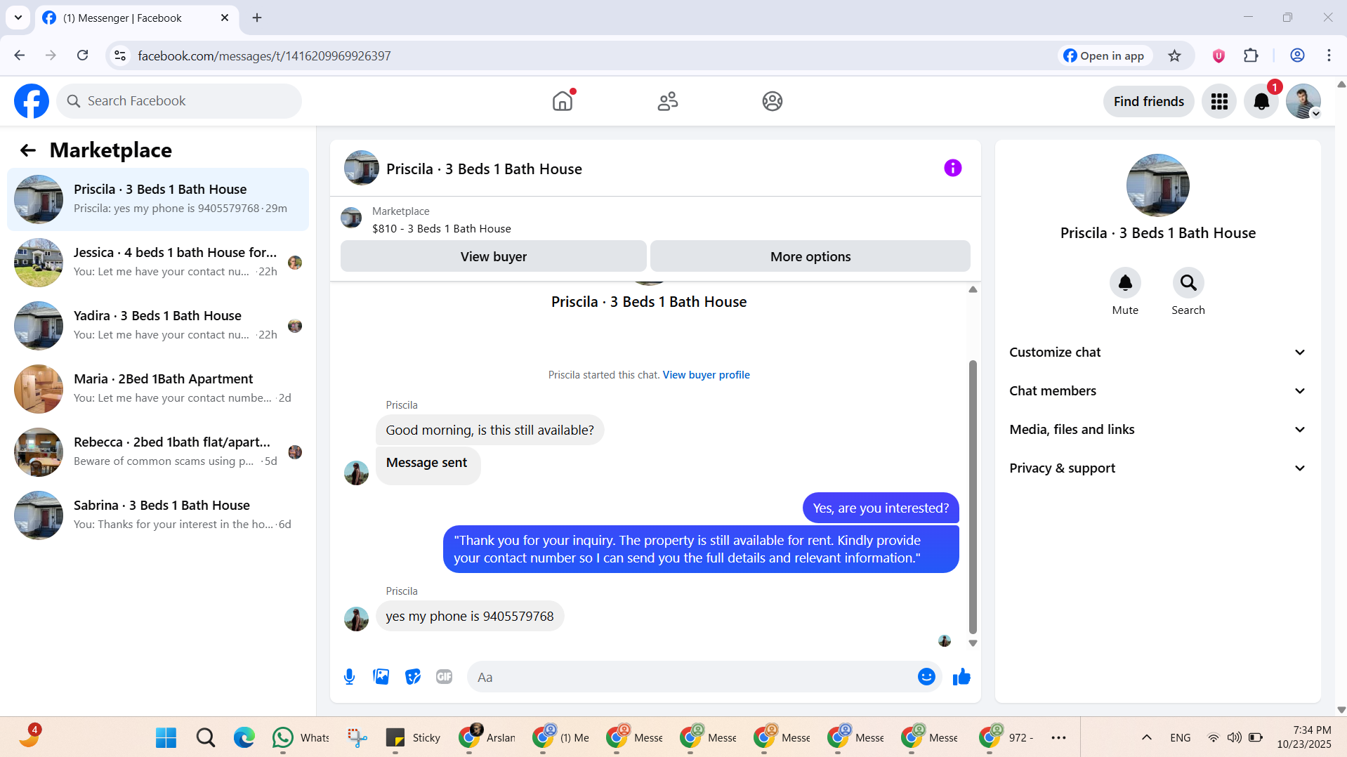Screen dimensions: 1347x757
Task: Open WhatsApp from the taskbar
Action: tap(300, 737)
